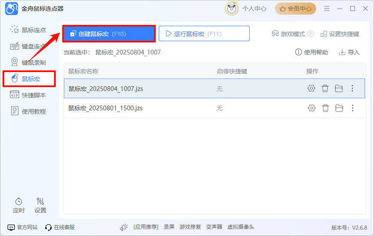
Task: Open 使用帮助
Action: pyautogui.click(x=311, y=52)
